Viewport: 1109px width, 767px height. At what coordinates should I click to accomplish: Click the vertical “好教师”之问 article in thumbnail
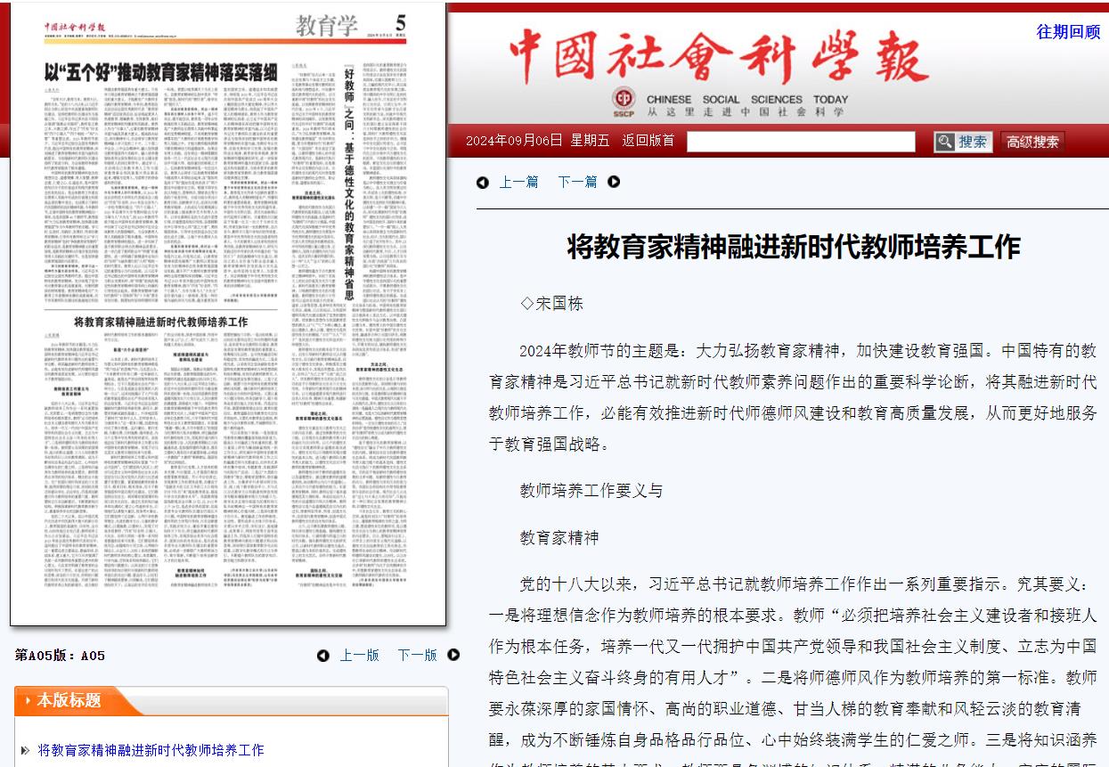pos(349,182)
